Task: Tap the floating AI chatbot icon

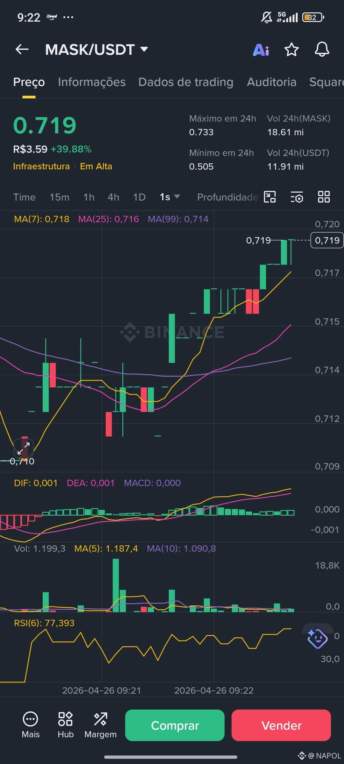Action: [317, 638]
